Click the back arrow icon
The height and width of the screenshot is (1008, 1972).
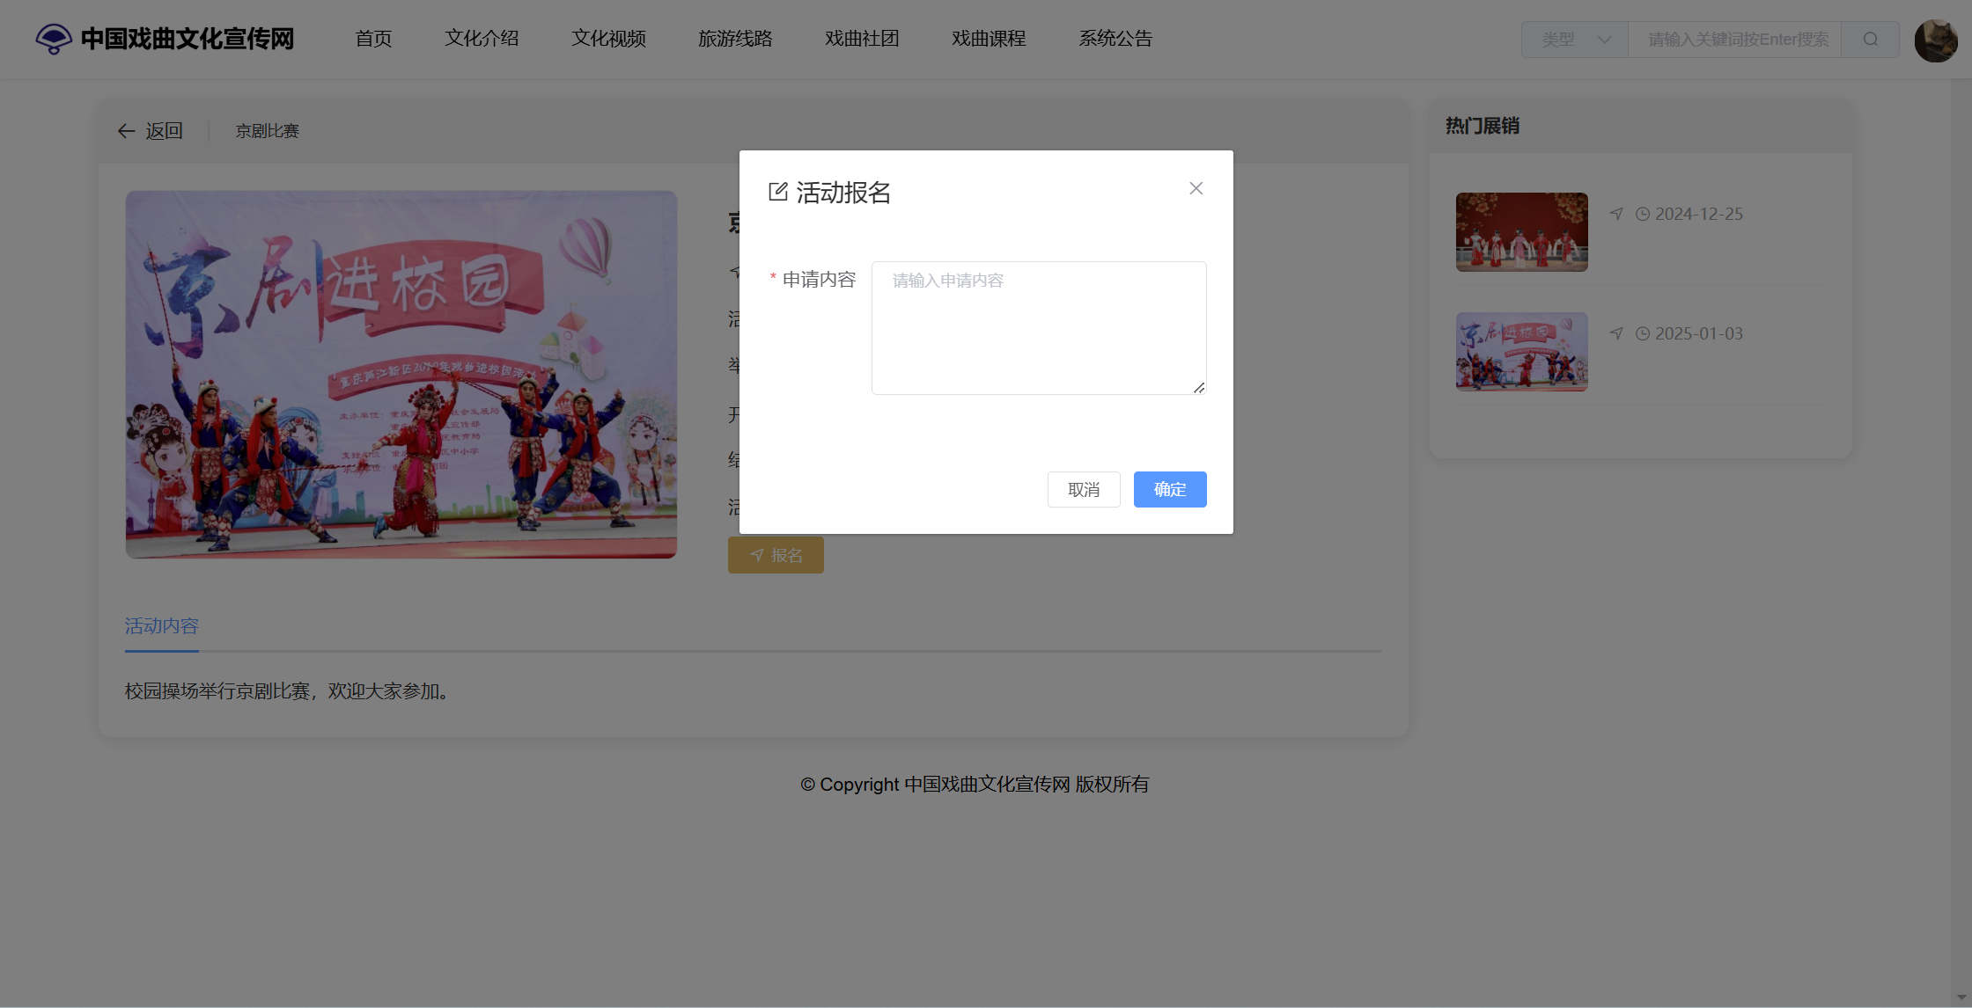point(127,131)
